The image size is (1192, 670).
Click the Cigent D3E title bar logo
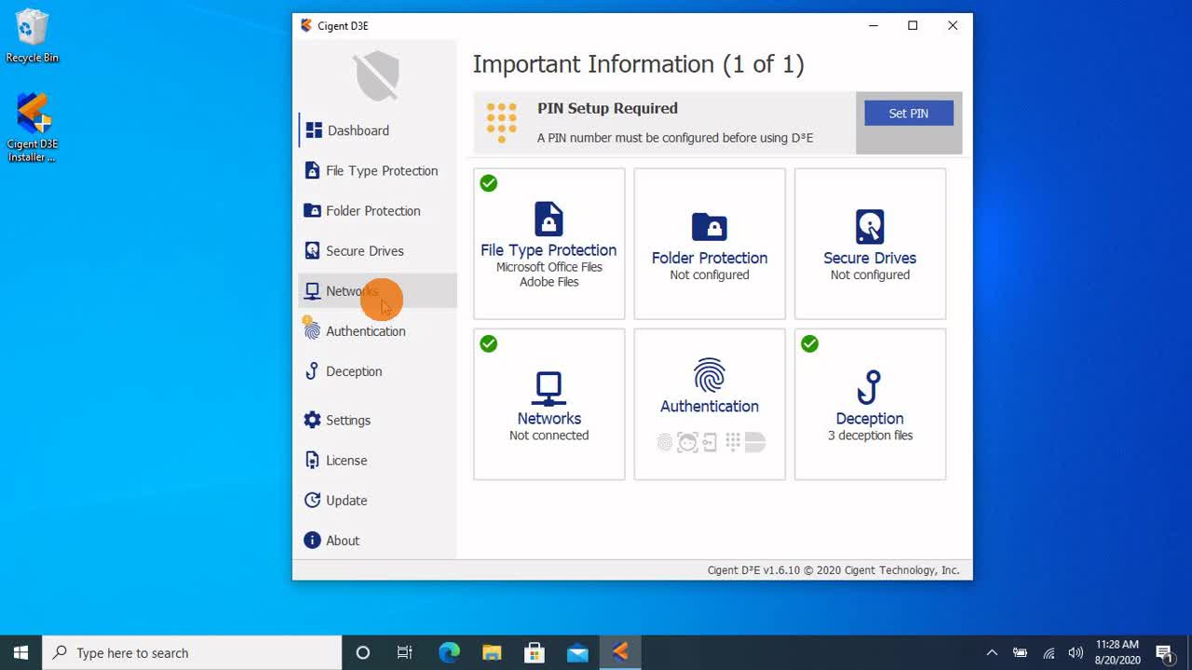[306, 25]
